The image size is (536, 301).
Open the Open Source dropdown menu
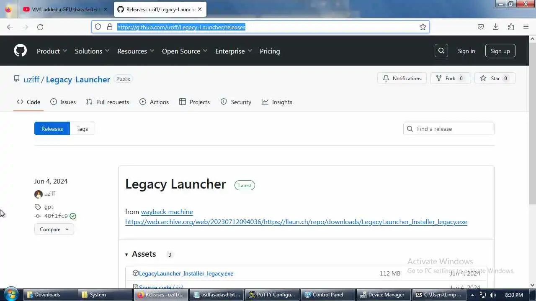185,51
